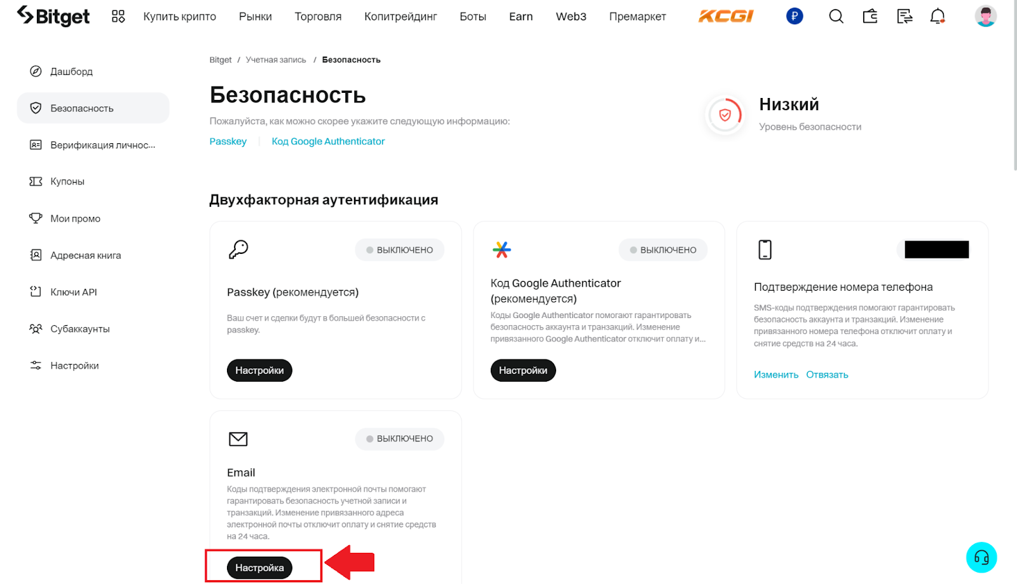The width and height of the screenshot is (1017, 584).
Task: Click the page's vertical scrollbar
Action: (x=1014, y=95)
